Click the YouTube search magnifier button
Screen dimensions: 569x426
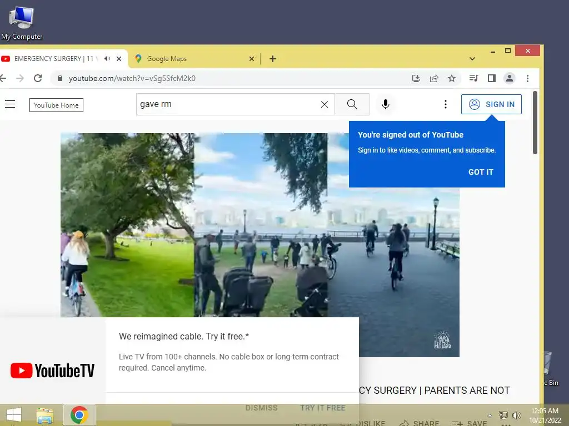pos(352,104)
